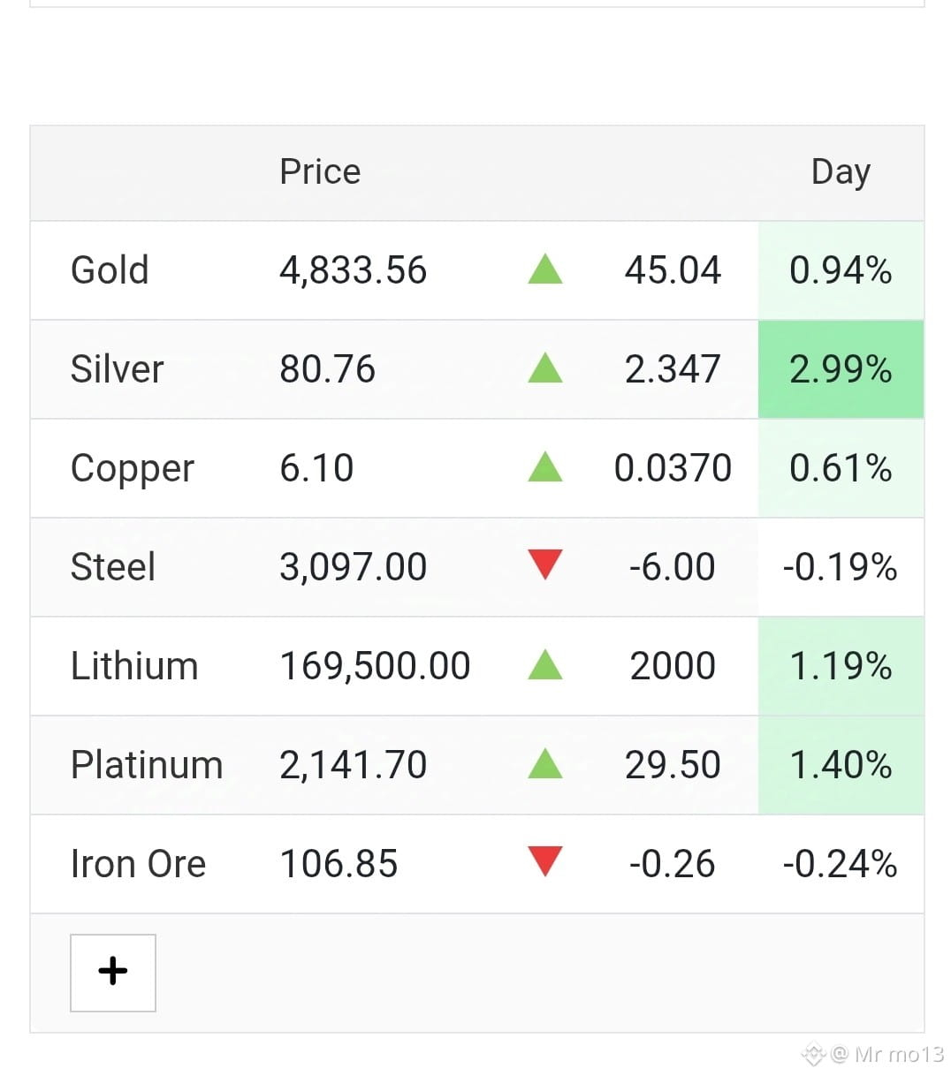Click Gold's price value 4,833.56
Image resolution: width=951 pixels, height=1076 pixels.
[x=353, y=270]
